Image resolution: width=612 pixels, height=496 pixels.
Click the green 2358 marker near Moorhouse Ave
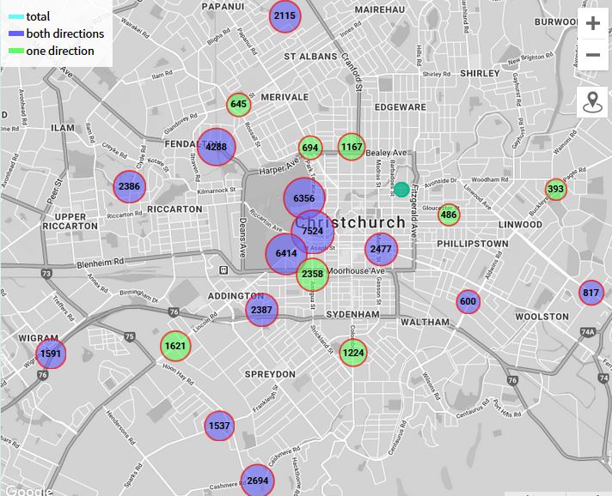312,275
